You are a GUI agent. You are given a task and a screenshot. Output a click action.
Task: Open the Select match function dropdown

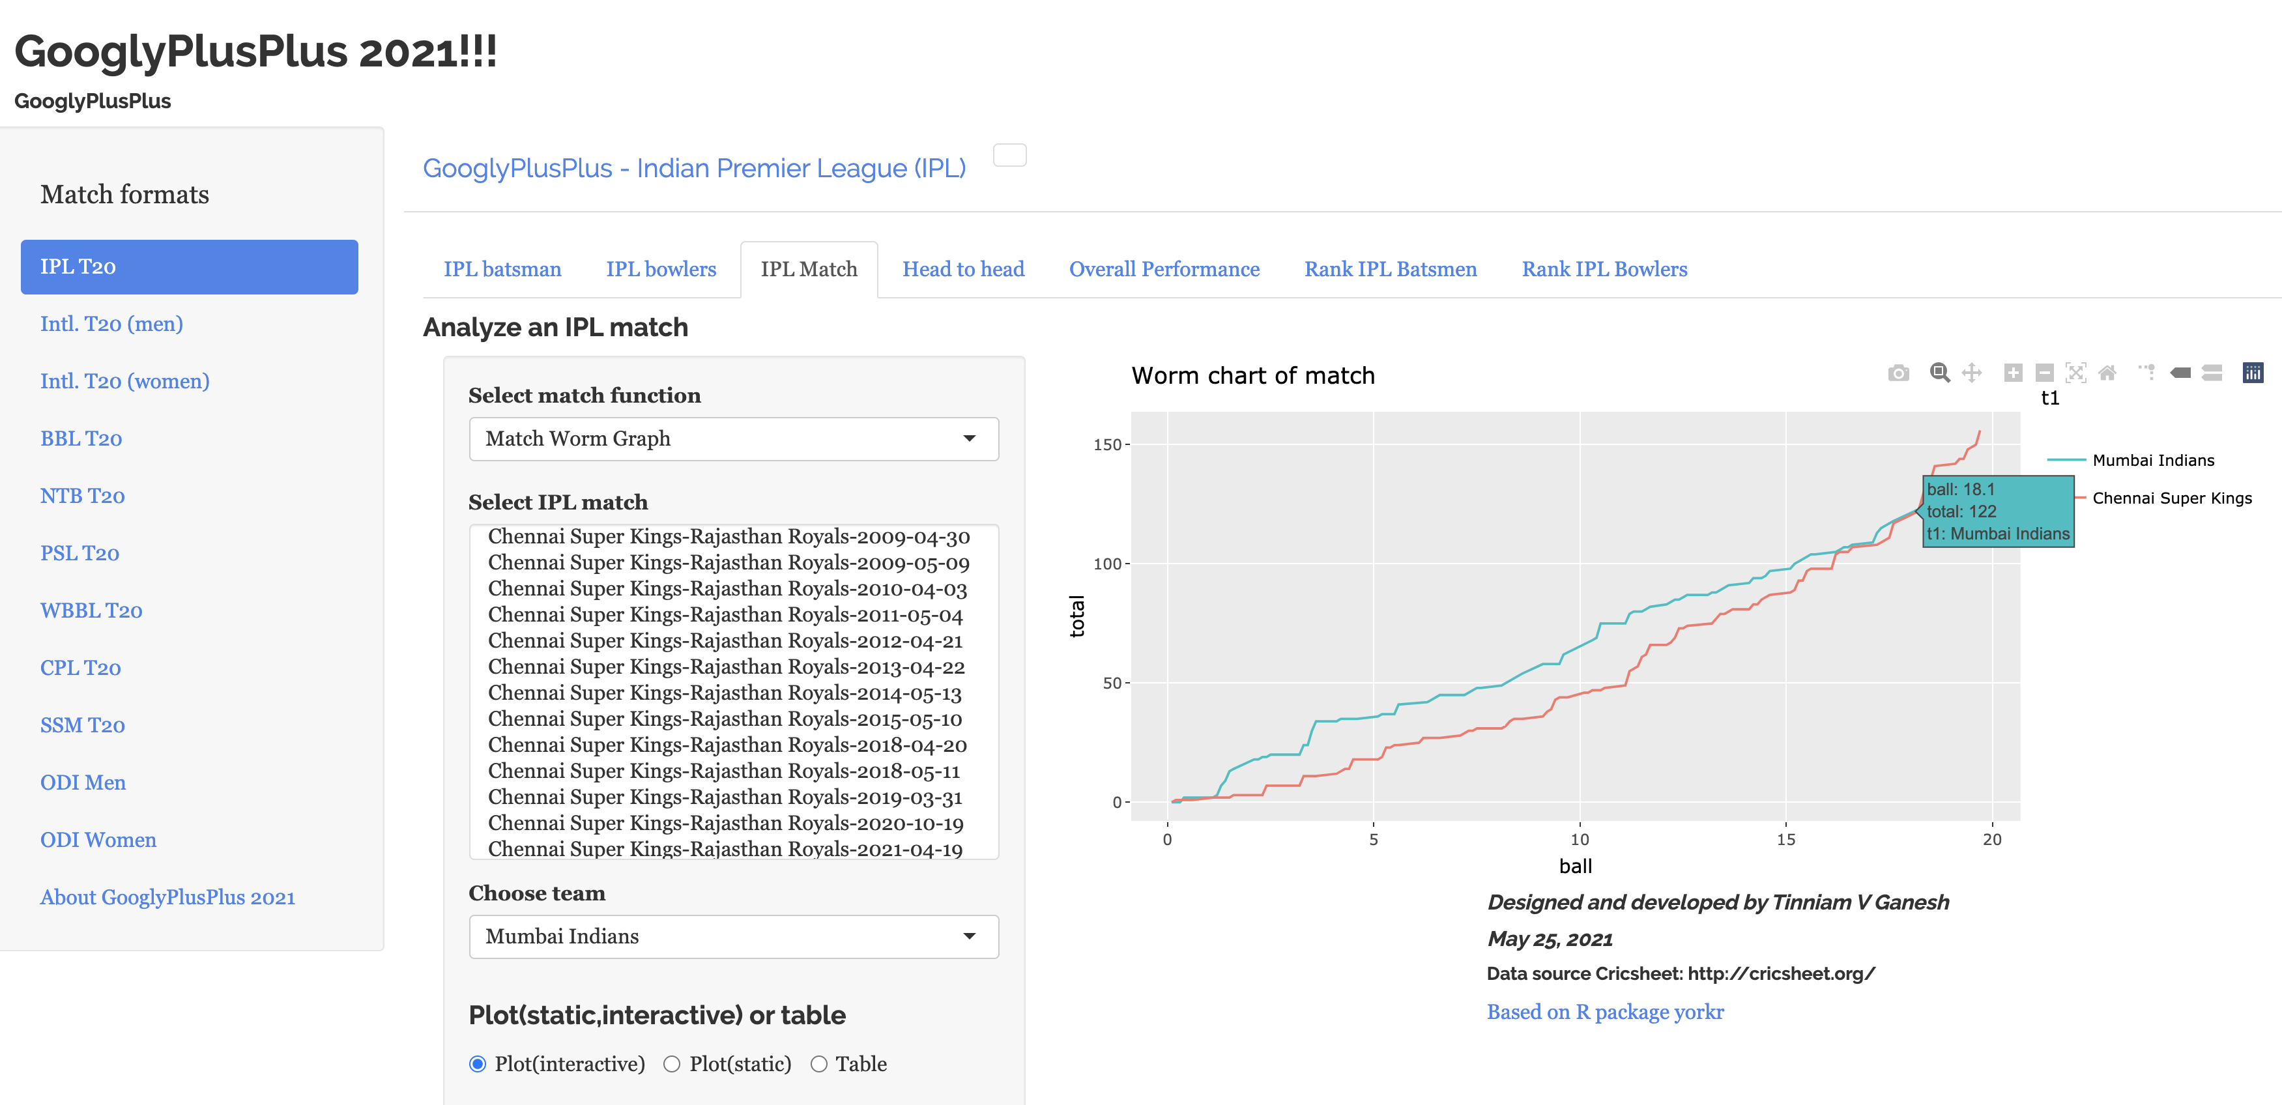click(x=734, y=439)
